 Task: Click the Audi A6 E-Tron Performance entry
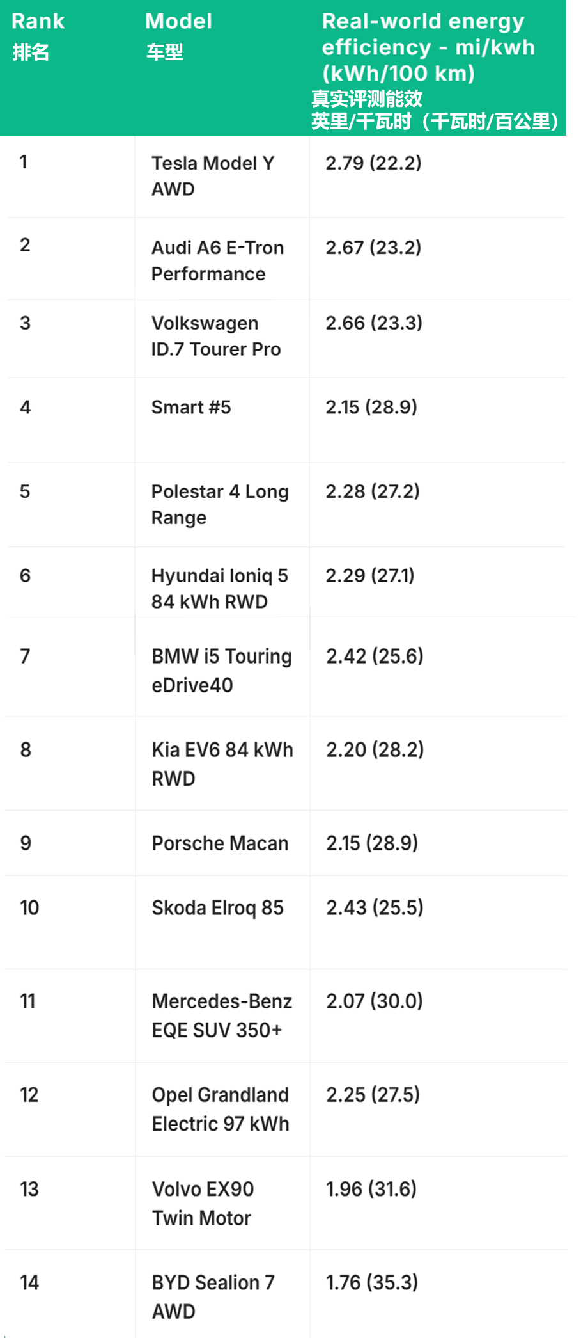217,260
